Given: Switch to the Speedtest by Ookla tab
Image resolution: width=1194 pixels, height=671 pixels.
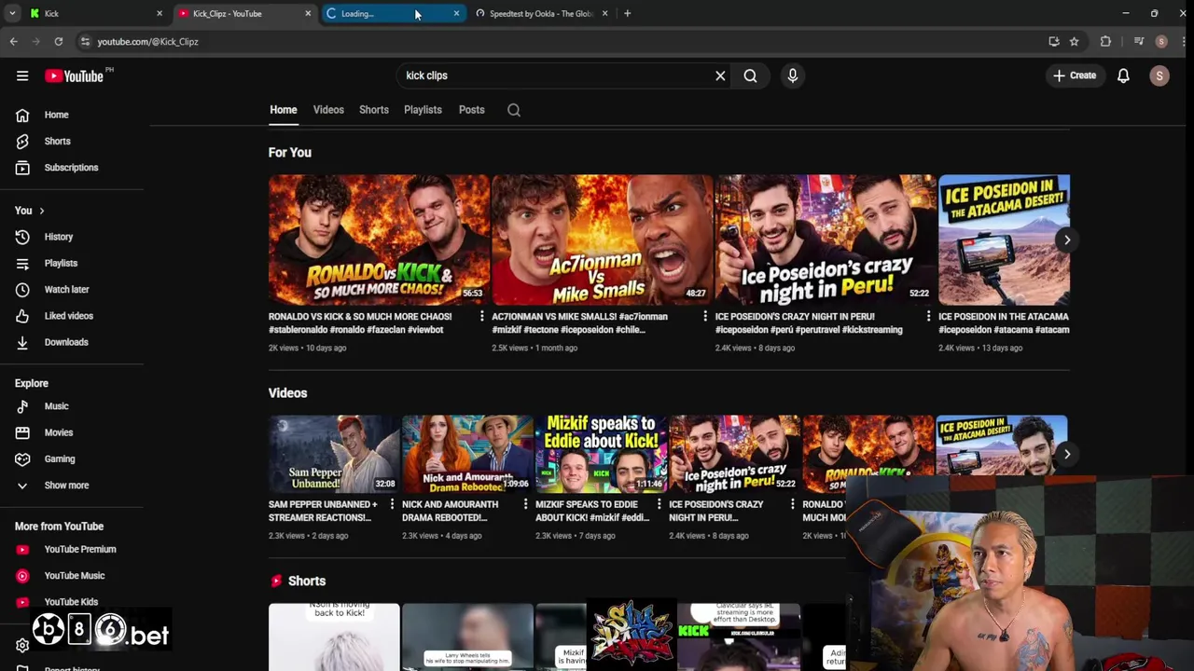Looking at the screenshot, I should [x=541, y=13].
